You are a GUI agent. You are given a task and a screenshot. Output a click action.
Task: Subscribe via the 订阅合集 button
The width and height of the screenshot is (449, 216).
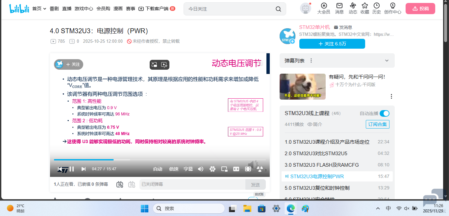(x=377, y=124)
